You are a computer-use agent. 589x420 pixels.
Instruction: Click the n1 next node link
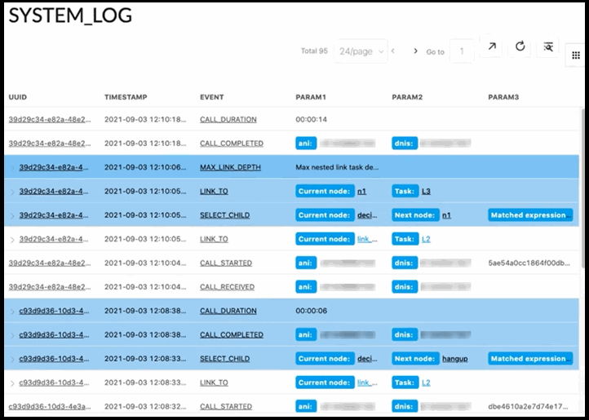[446, 215]
